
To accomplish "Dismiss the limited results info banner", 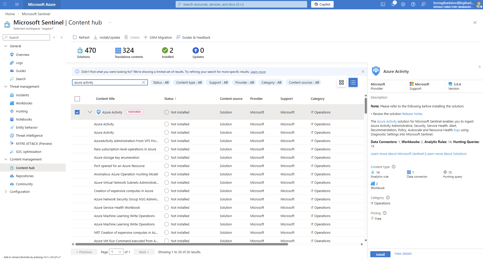I will pyautogui.click(x=363, y=72).
